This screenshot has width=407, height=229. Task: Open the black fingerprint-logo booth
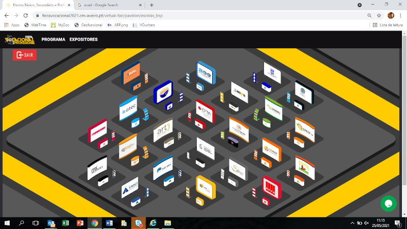[x=304, y=92]
